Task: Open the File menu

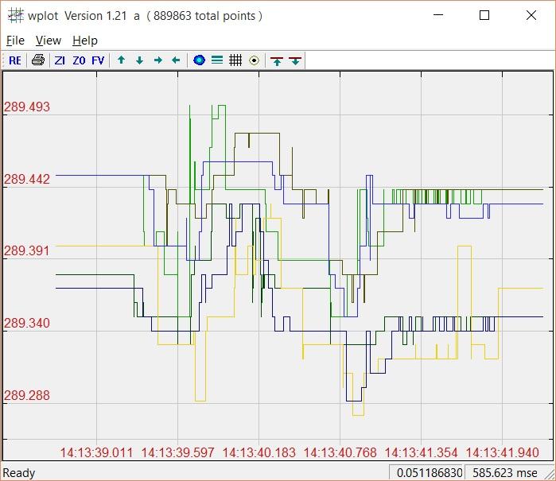Action: (16, 41)
